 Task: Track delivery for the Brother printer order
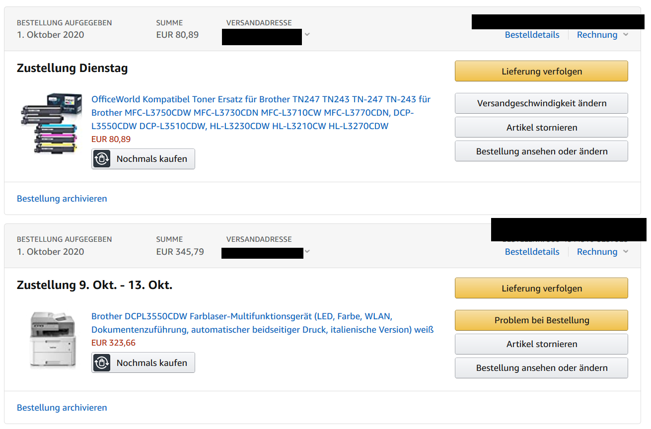(541, 288)
